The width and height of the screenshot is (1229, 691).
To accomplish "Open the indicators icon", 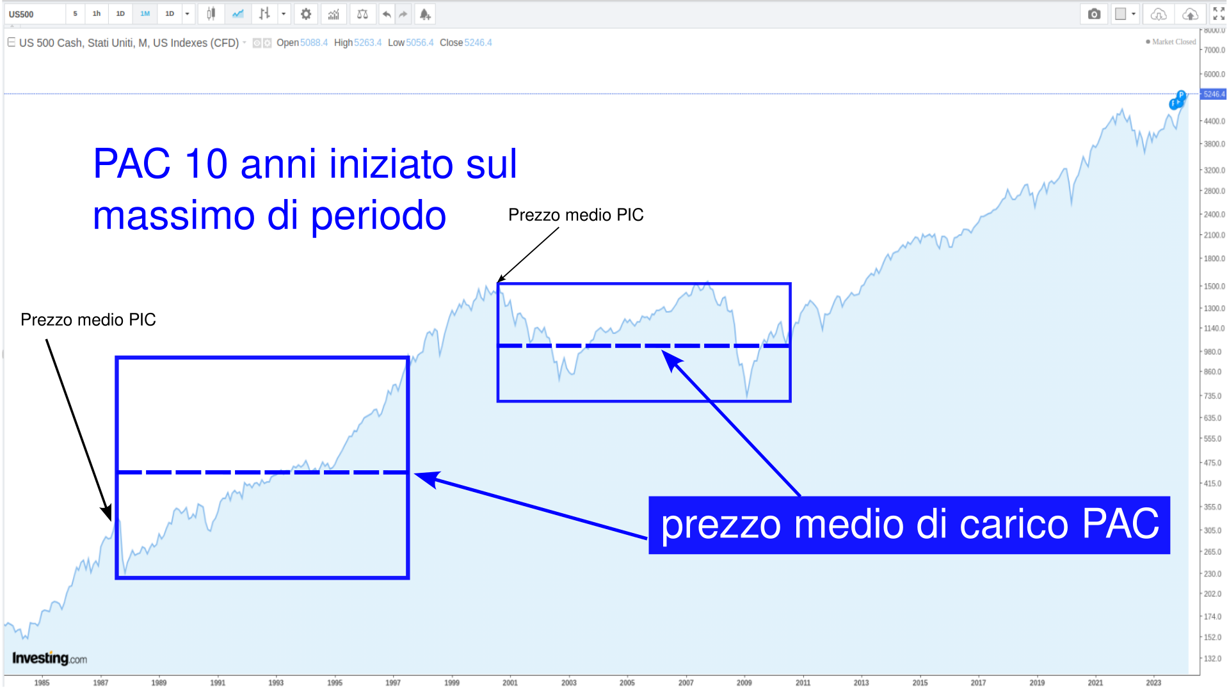I will point(333,13).
